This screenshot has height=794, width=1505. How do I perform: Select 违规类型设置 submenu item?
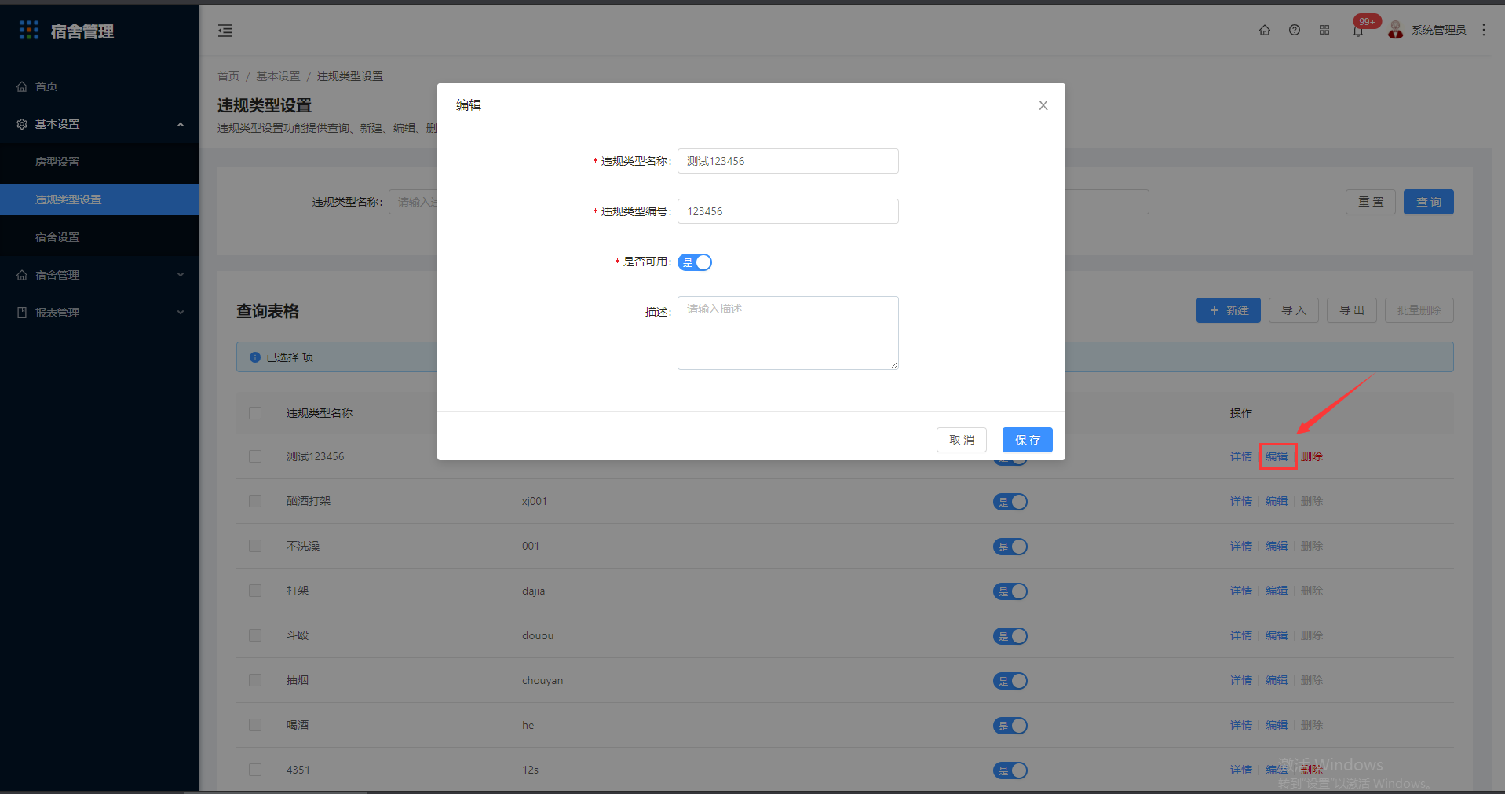(x=99, y=199)
